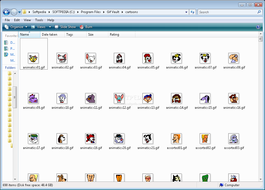Select animatics21.gif icon
265x190 pixels.
[x=148, y=139]
